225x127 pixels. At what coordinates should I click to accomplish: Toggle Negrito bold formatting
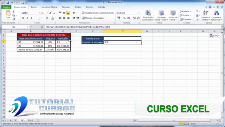(23, 18)
